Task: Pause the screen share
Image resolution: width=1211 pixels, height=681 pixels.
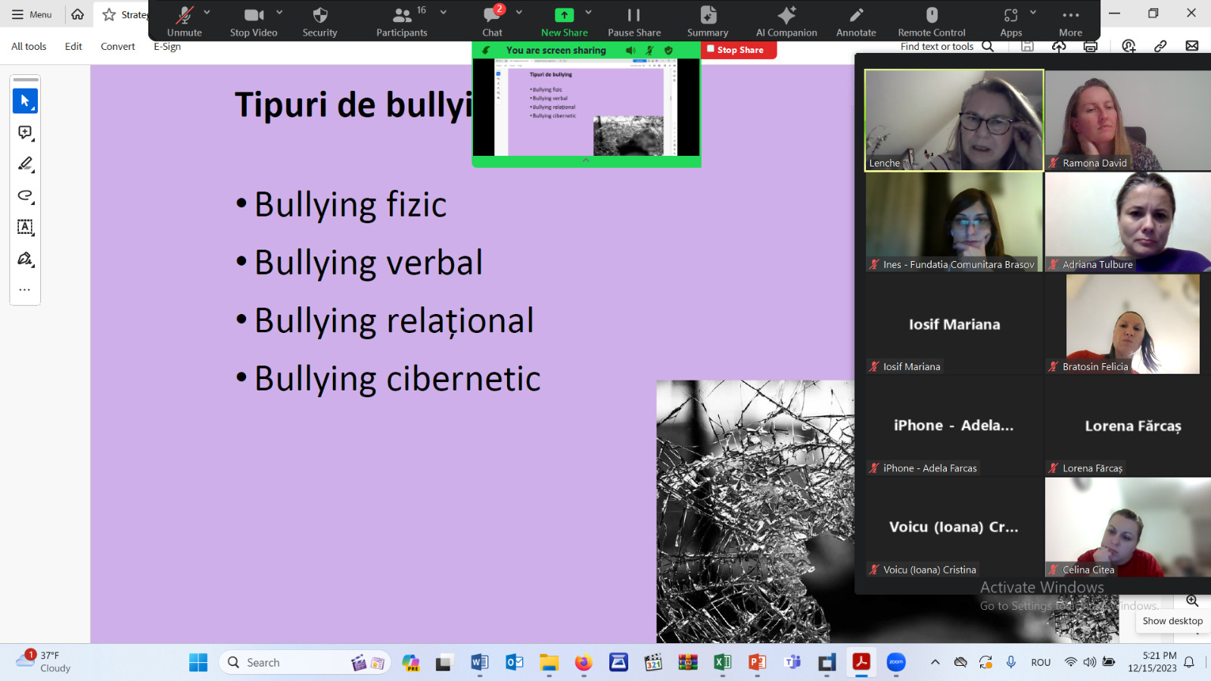Action: tap(634, 21)
